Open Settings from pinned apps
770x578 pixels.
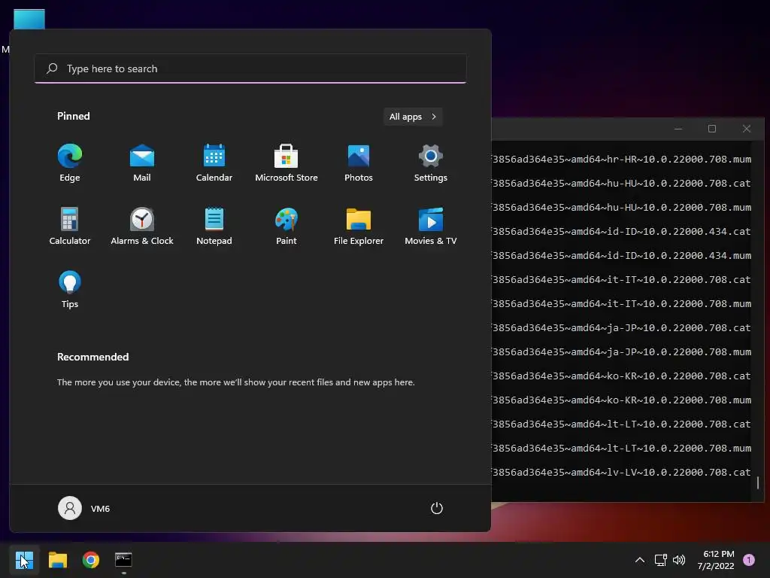click(431, 163)
